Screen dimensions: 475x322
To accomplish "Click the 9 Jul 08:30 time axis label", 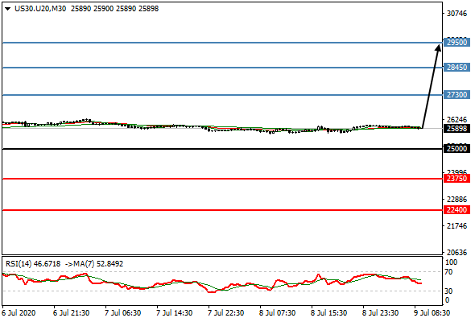I will (x=432, y=313).
